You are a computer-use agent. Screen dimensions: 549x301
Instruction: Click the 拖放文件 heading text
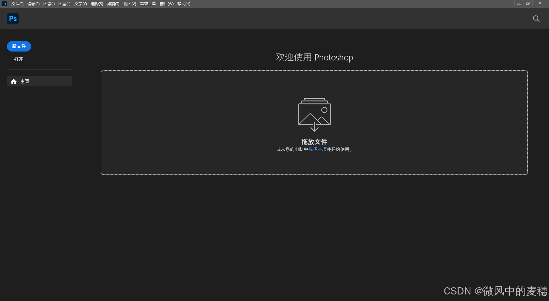pyautogui.click(x=314, y=142)
